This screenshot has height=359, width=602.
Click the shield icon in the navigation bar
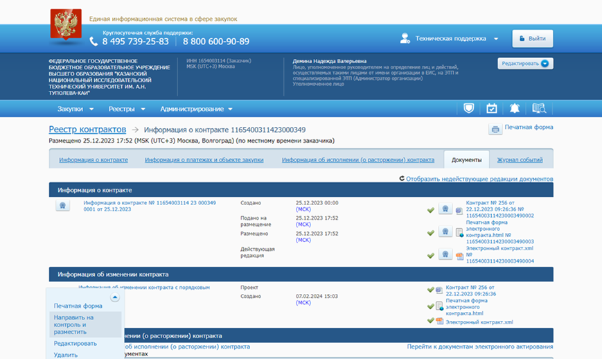469,108
